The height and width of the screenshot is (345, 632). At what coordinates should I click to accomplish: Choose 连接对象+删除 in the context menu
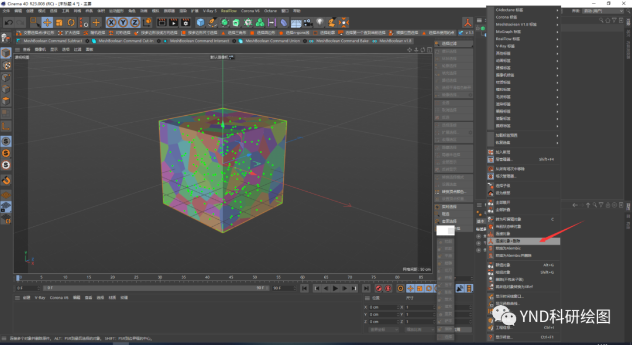524,241
